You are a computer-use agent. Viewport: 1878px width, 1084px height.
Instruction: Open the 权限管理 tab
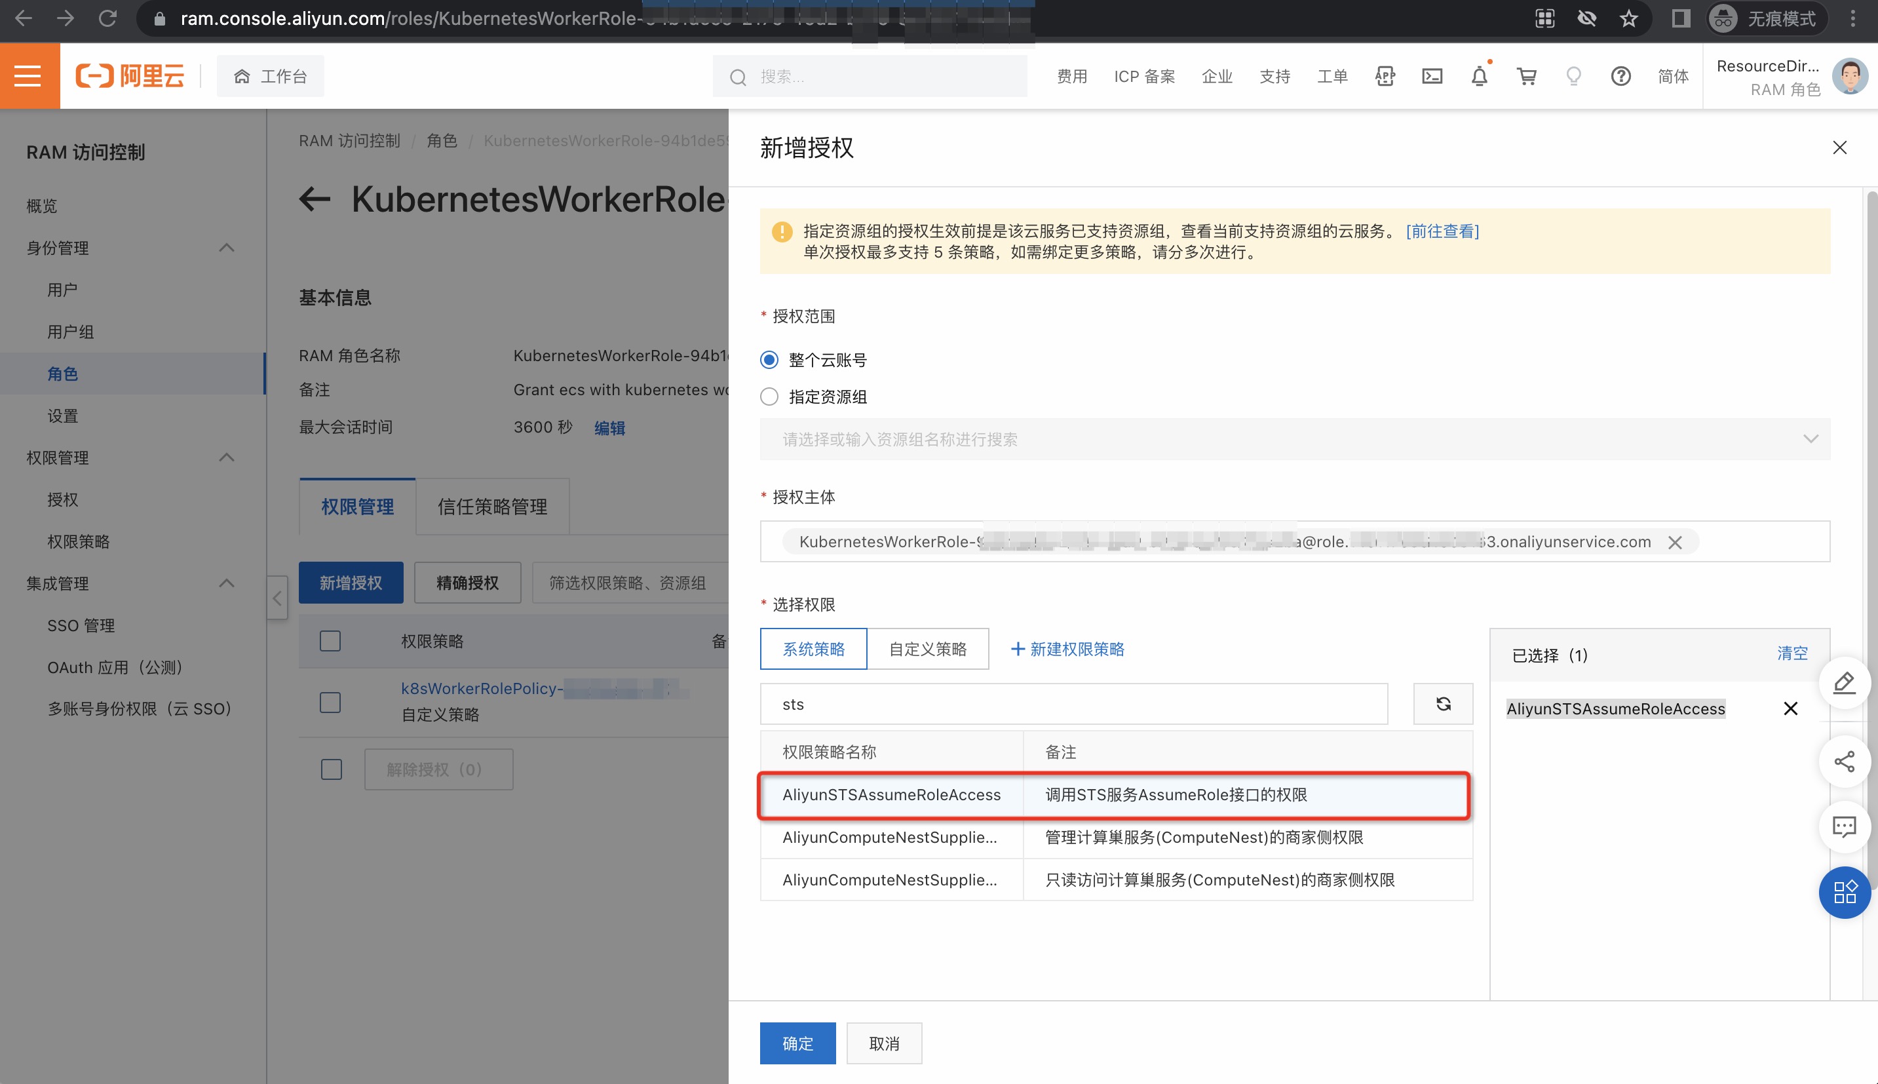[x=357, y=506]
